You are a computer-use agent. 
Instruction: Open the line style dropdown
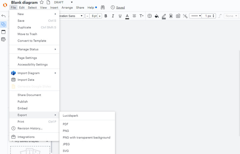[195, 16]
